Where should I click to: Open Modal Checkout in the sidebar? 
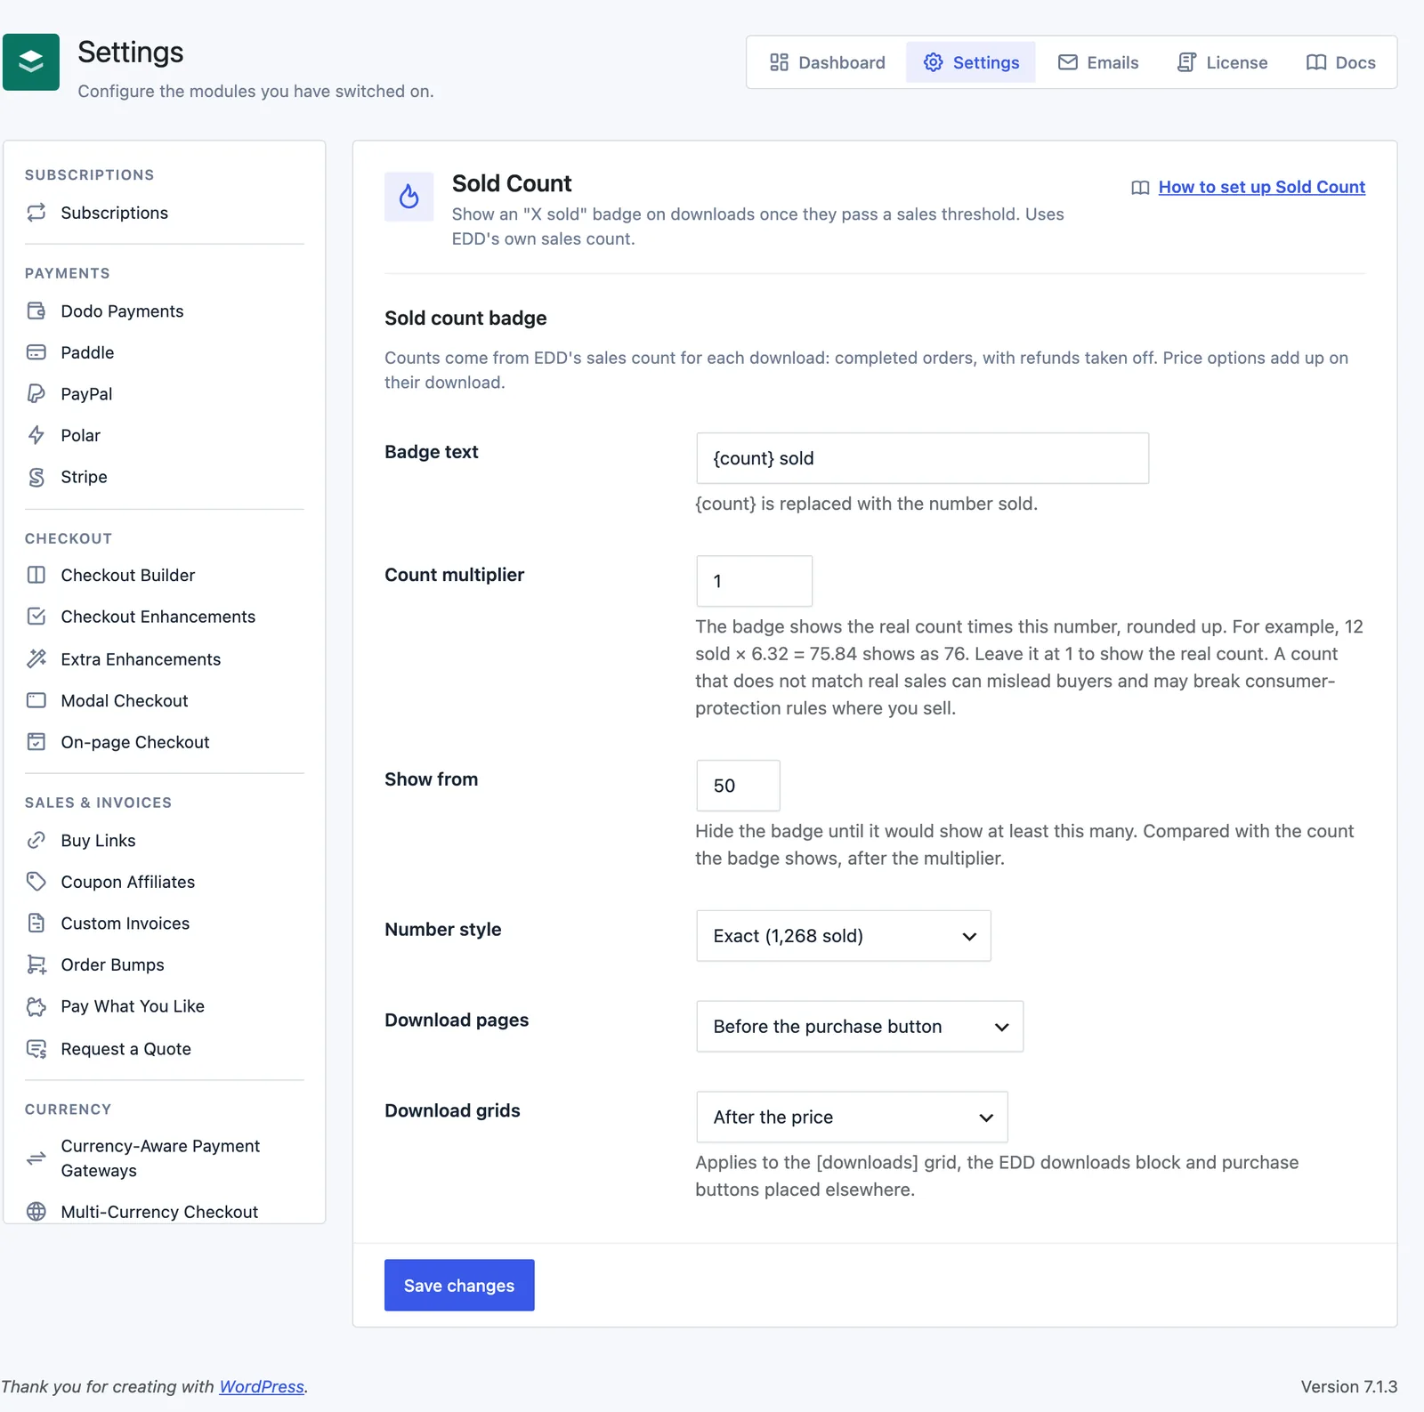[165, 700]
